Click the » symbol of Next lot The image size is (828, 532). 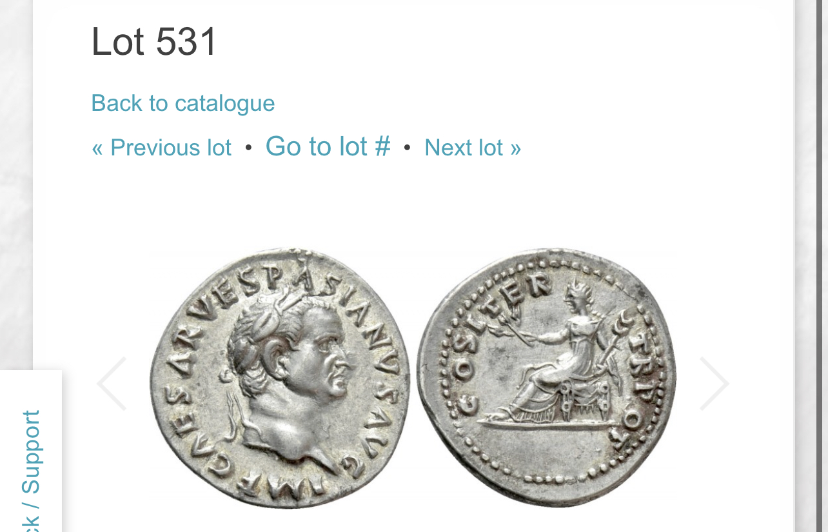point(515,148)
